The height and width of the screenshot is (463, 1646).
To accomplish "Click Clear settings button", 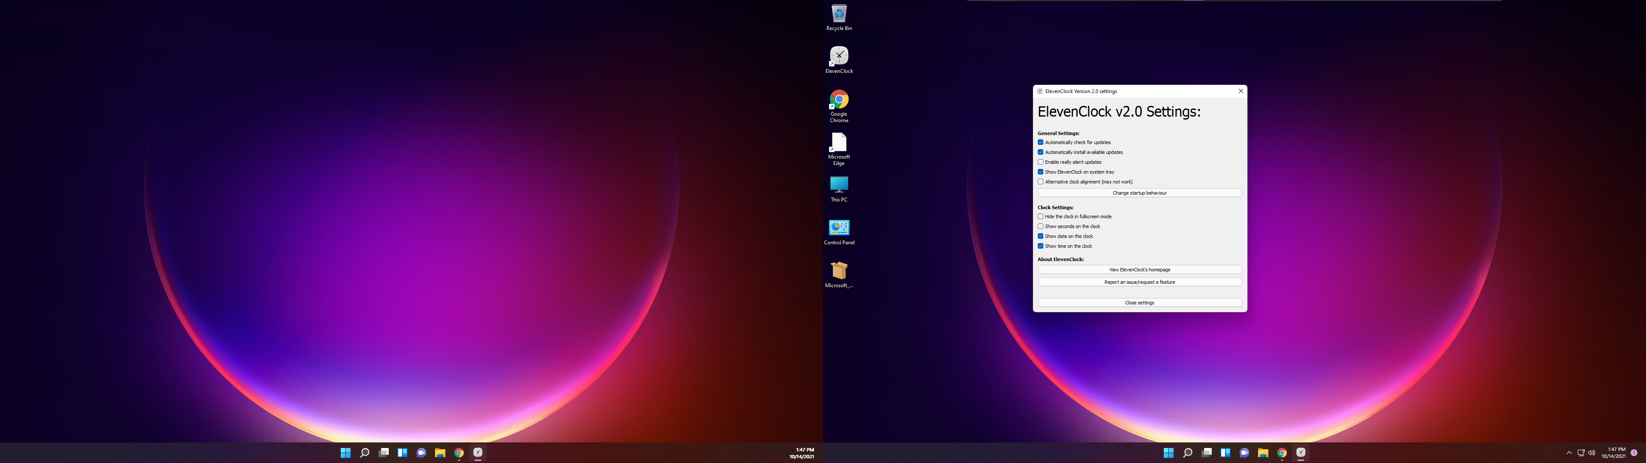I will (1139, 302).
